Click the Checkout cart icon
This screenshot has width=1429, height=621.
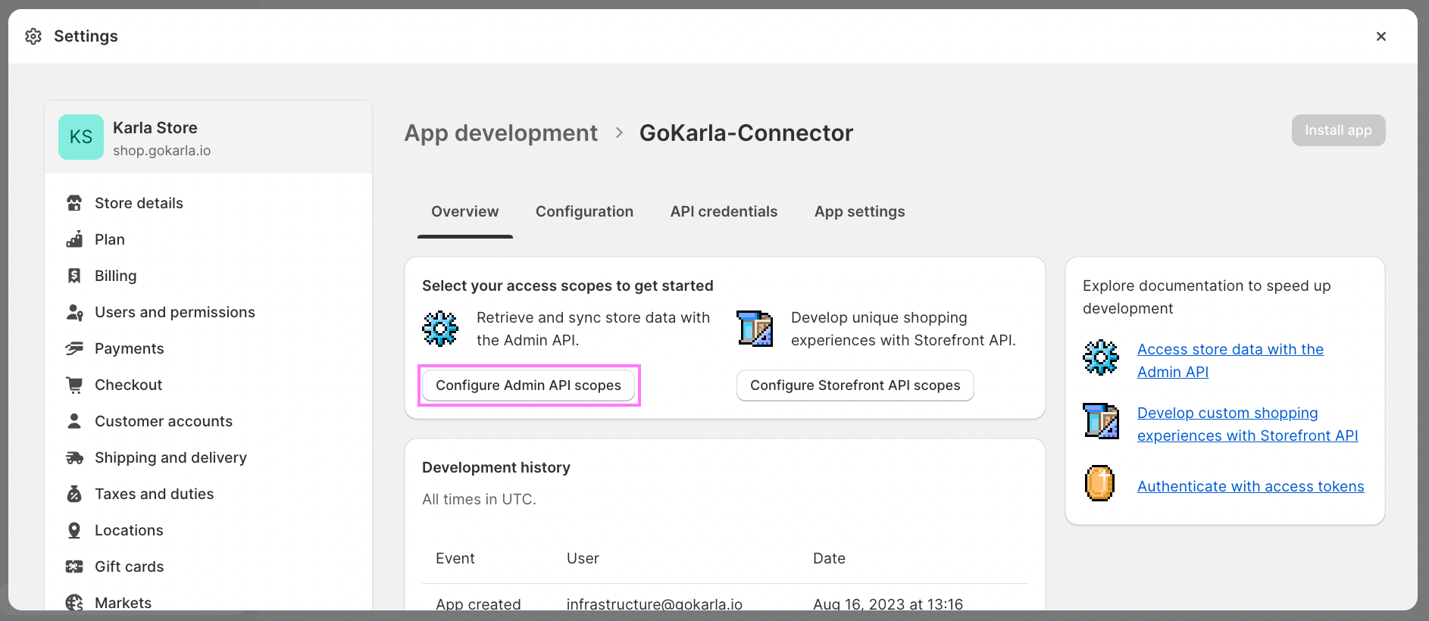point(74,385)
